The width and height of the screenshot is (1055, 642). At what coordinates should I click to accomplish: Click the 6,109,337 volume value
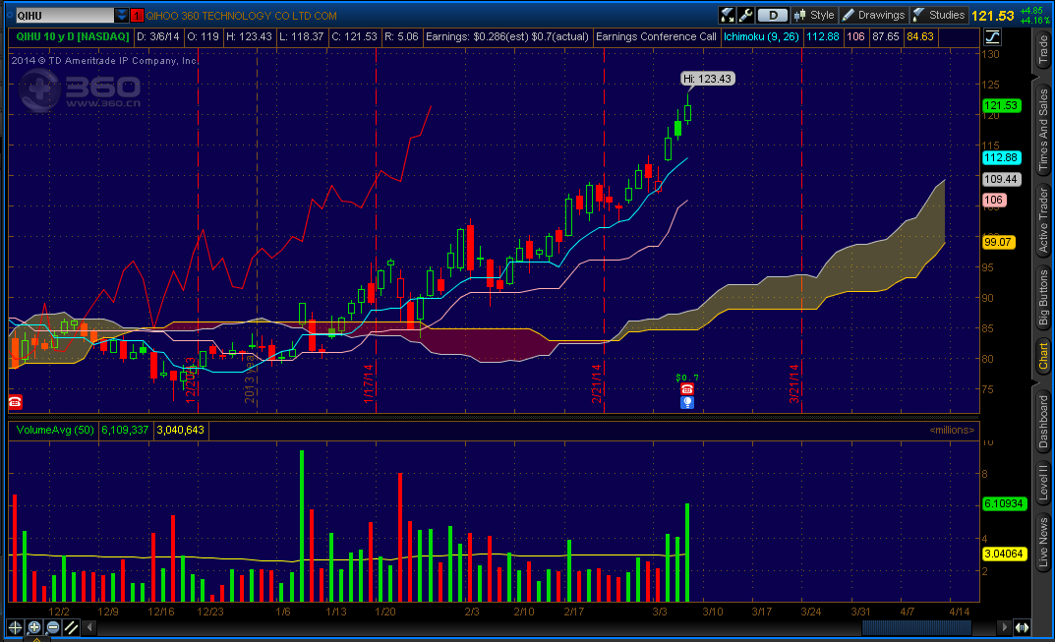pos(125,430)
